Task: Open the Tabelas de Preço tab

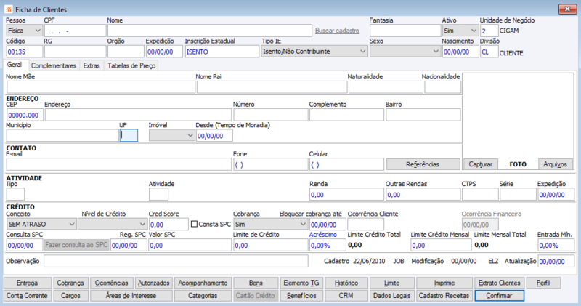Action: pyautogui.click(x=131, y=65)
